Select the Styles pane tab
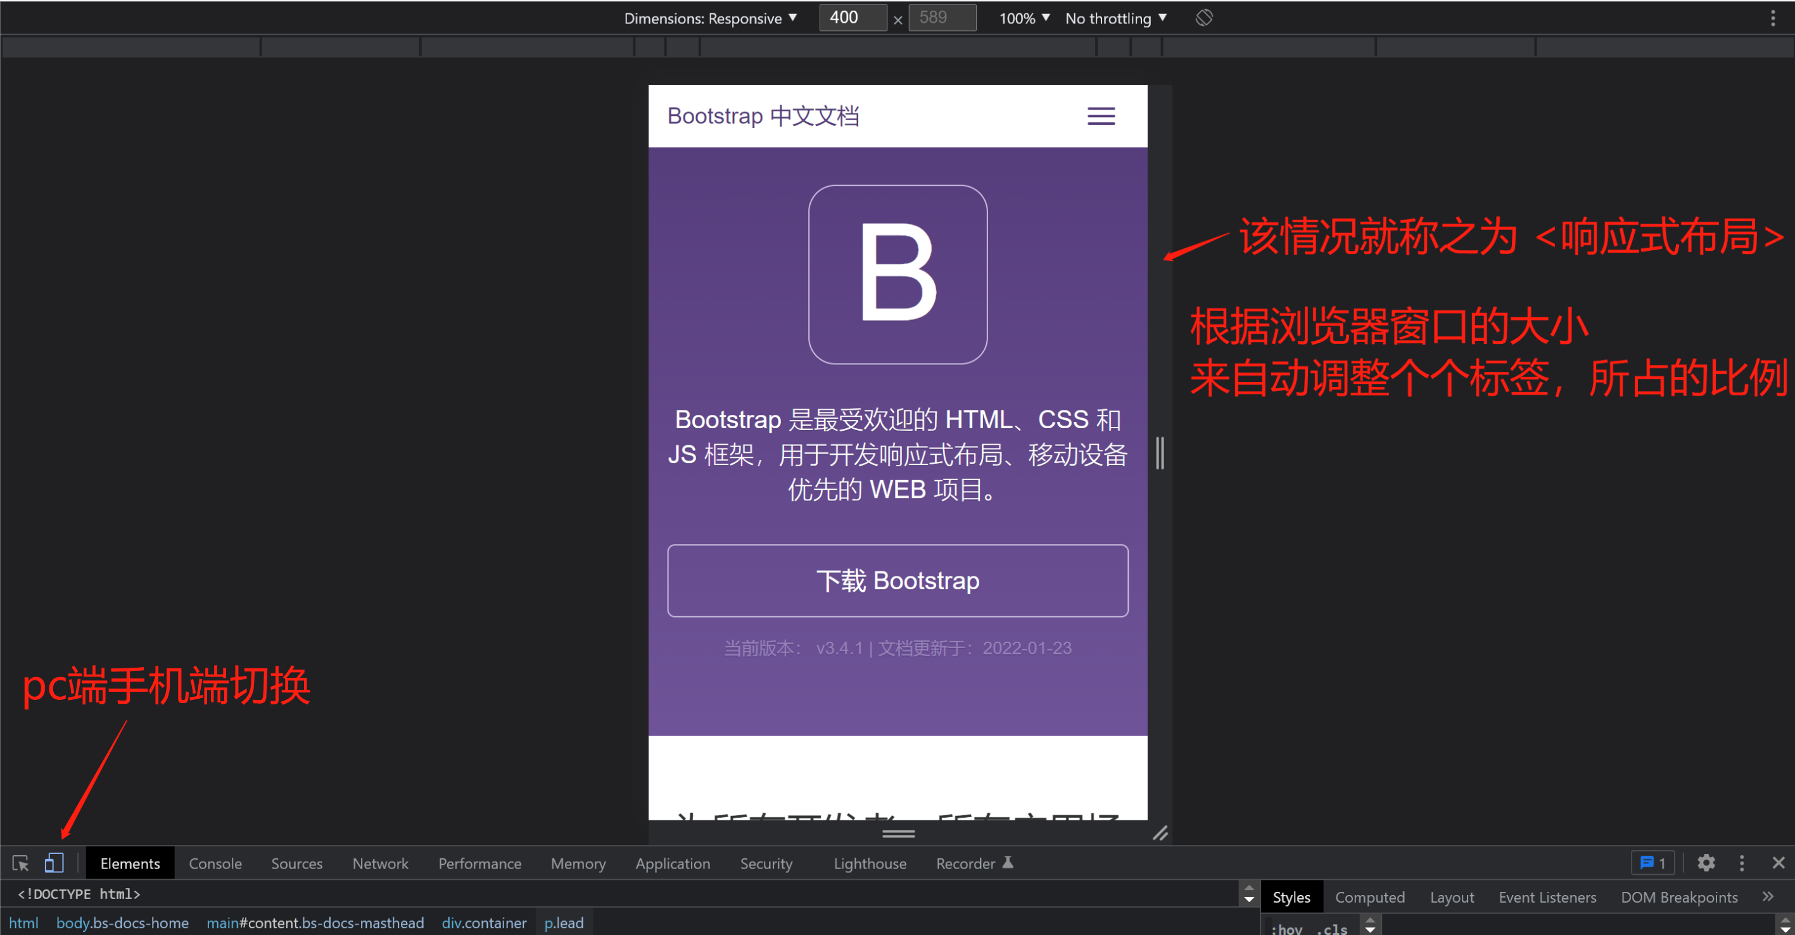 (x=1291, y=897)
